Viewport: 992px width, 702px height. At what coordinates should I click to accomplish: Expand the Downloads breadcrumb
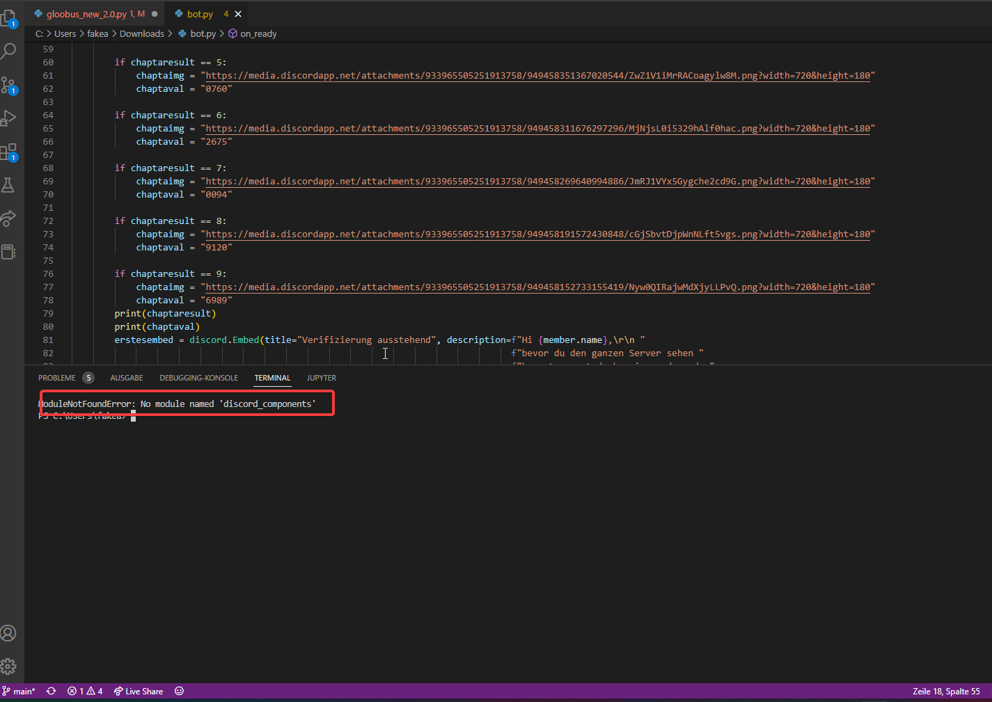141,33
